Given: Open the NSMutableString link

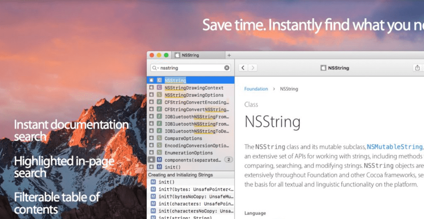Looking at the screenshot, I should coord(395,147).
